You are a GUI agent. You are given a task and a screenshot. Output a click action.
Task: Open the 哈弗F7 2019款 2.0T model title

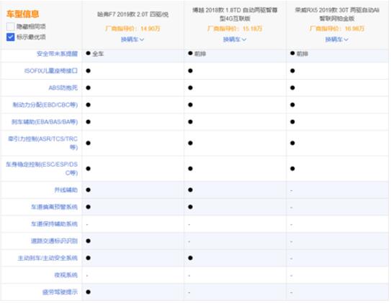(133, 14)
